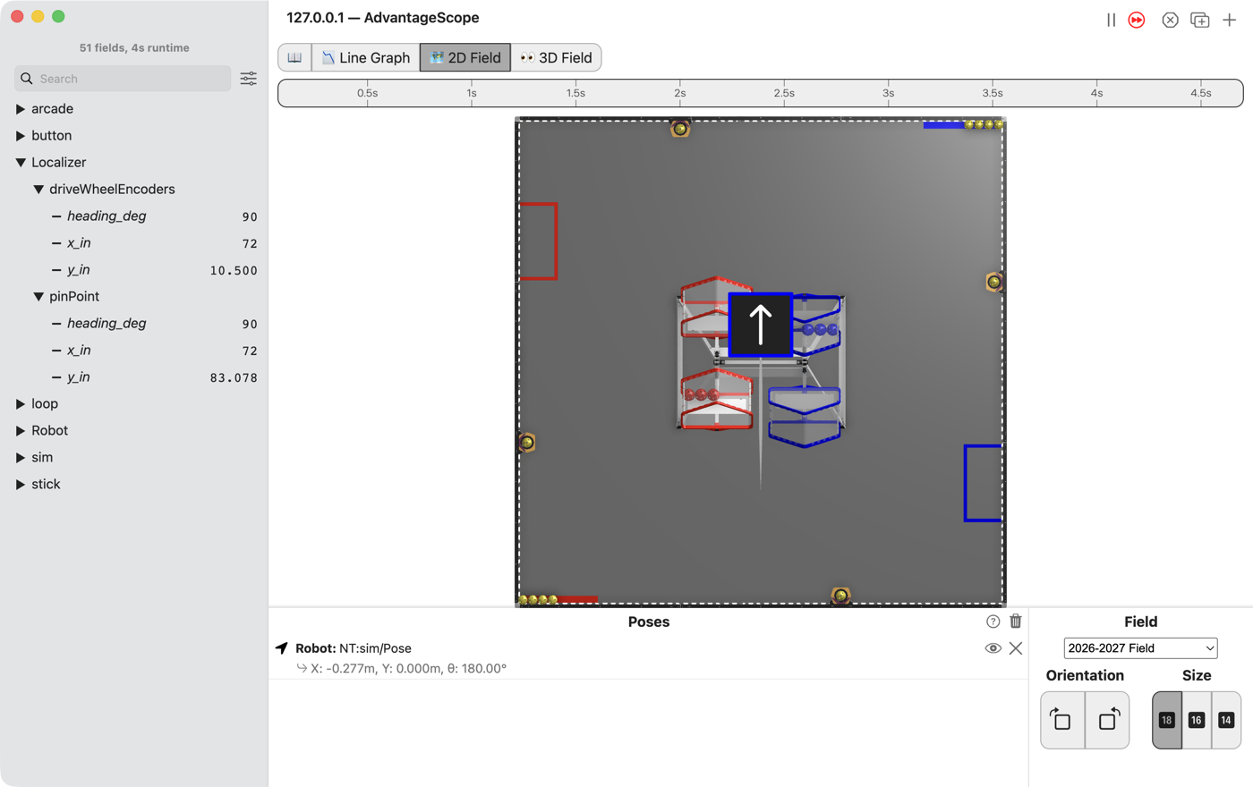Set robot size to 18
This screenshot has height=787, width=1253.
pos(1167,720)
